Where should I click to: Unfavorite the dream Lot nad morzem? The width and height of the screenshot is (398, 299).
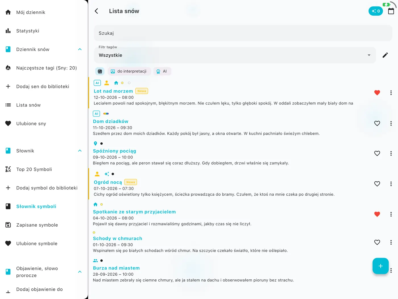tap(377, 93)
